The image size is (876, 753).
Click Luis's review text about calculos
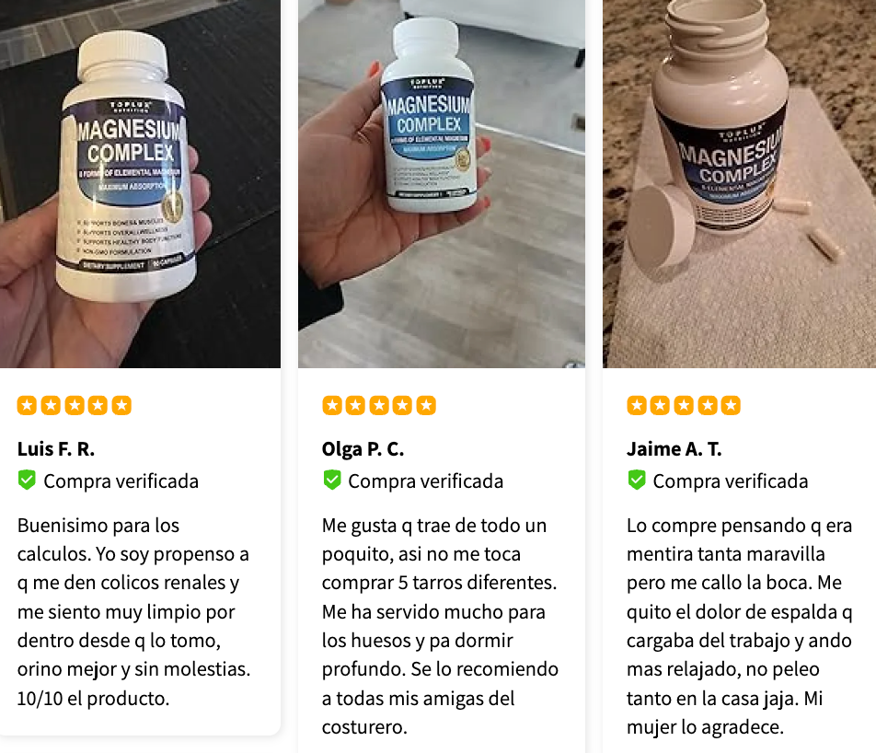click(x=134, y=611)
